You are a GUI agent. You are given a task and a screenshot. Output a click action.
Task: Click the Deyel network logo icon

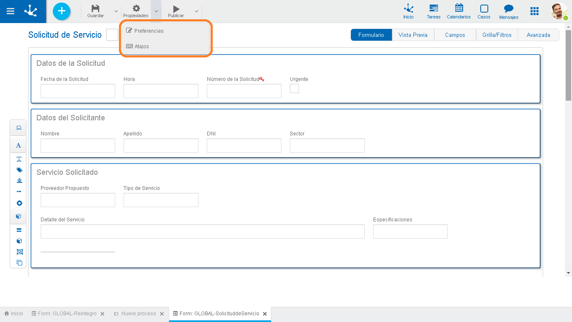click(31, 11)
